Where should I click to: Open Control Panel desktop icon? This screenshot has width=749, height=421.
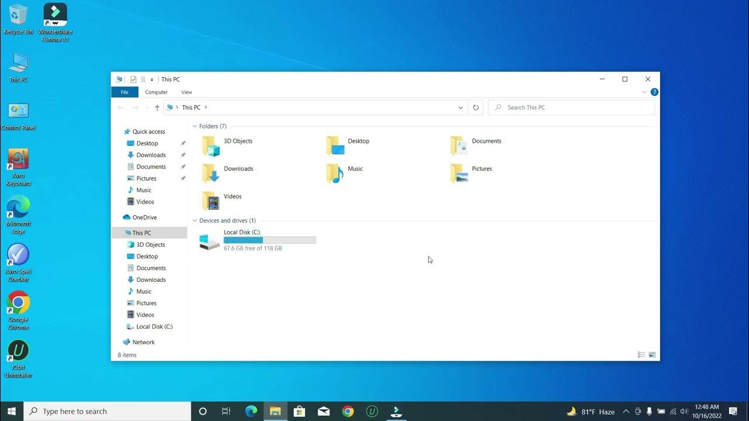pos(18,116)
